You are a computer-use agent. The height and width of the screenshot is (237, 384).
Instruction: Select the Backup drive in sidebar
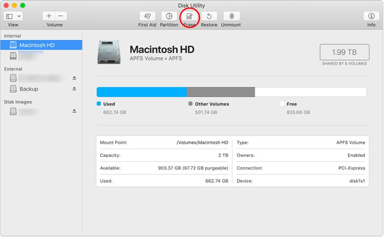tap(29, 89)
